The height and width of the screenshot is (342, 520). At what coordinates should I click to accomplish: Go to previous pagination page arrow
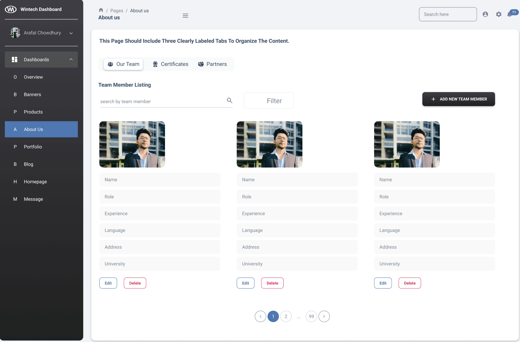(x=260, y=316)
